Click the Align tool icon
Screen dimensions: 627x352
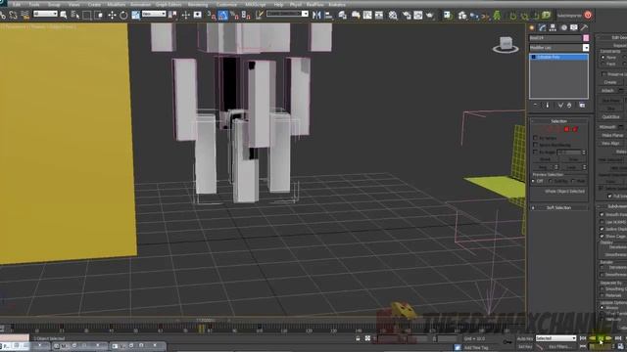coord(328,16)
